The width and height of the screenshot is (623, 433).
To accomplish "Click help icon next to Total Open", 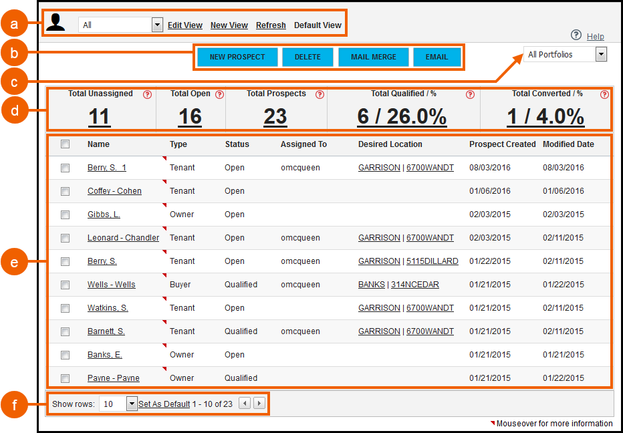I will (x=219, y=95).
